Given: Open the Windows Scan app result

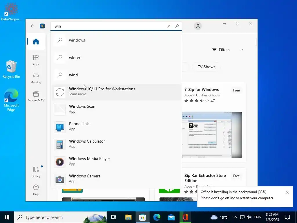Looking at the screenshot, I should [116, 109].
